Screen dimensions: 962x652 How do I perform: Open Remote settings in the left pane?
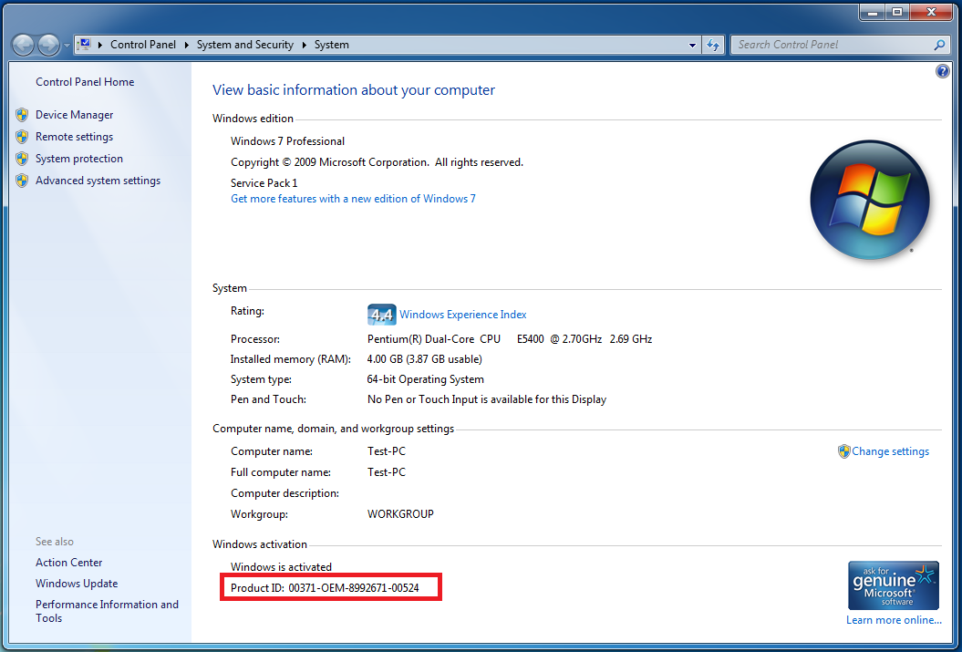74,137
